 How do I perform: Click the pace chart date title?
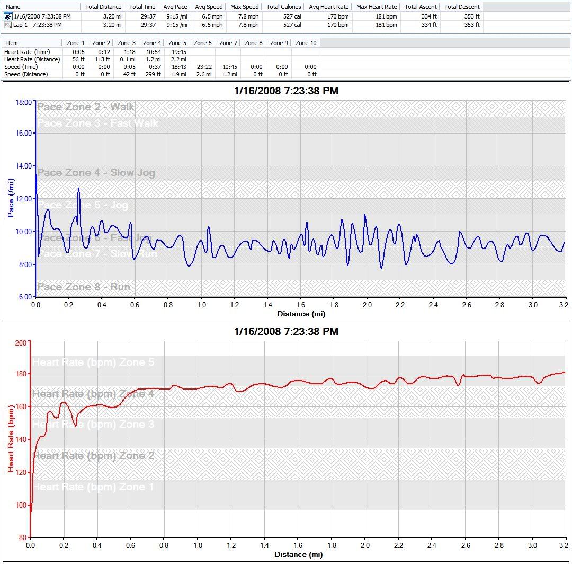click(x=286, y=91)
